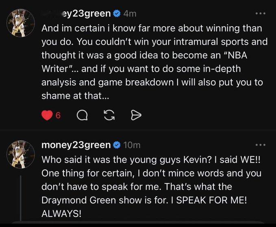Image resolution: width=276 pixels, height=227 pixels.
Task: Open the 10m timestamp post details
Action: [x=132, y=145]
